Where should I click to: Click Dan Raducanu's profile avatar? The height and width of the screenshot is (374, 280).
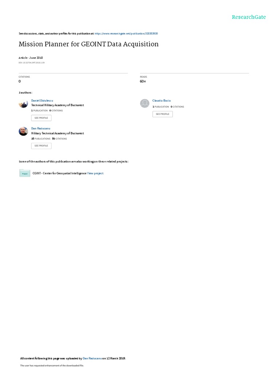(23, 131)
